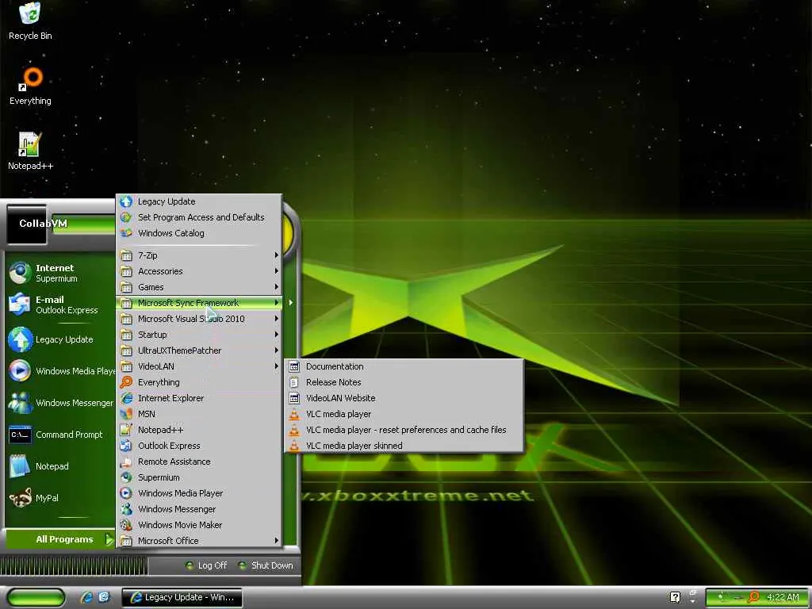Image resolution: width=812 pixels, height=609 pixels.
Task: Click the Remote Assistance icon
Action: (x=126, y=462)
